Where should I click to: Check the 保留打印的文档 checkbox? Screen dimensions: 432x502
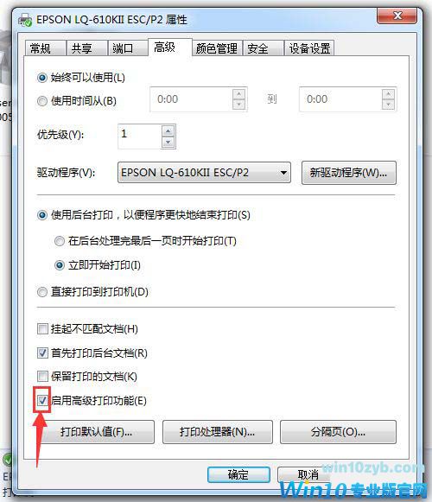click(x=42, y=376)
